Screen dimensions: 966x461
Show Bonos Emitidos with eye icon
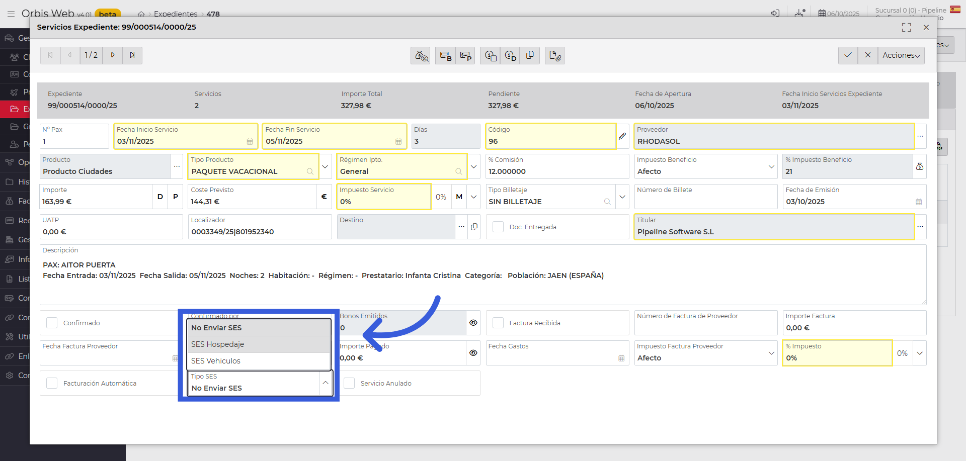(473, 323)
